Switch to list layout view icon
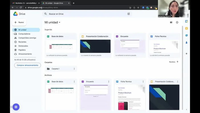Screen dimensions: 200x113 pos(171,22)
